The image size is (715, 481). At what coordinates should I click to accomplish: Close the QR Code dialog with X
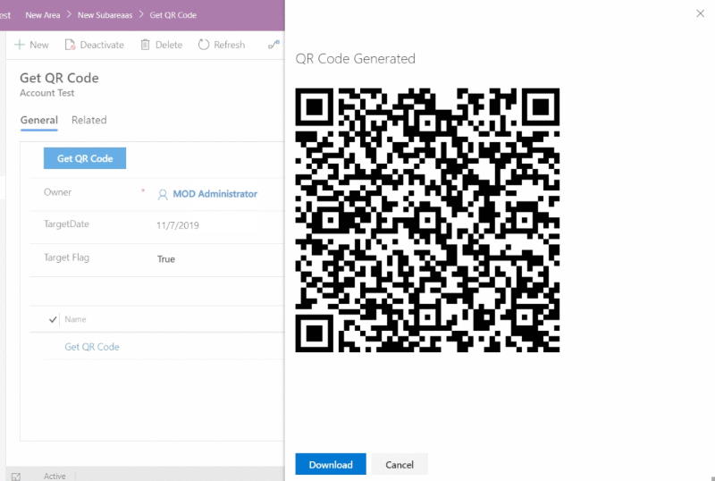[x=700, y=13]
